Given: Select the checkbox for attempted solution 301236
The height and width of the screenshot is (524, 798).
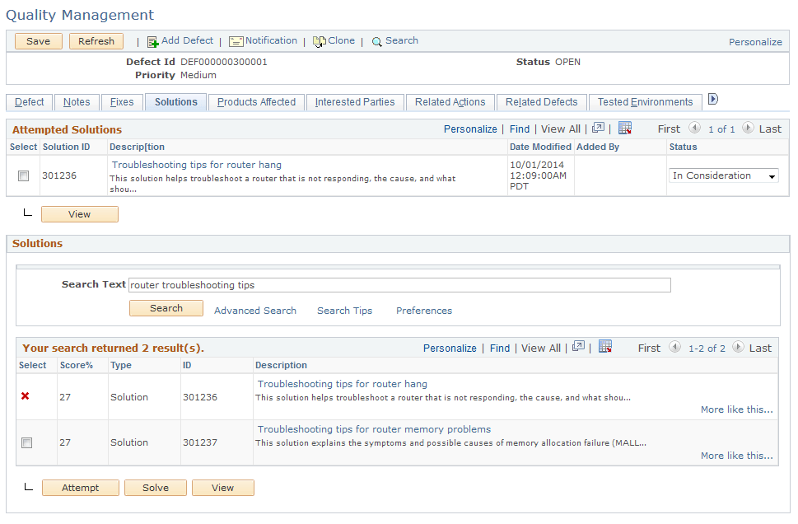Looking at the screenshot, I should (22, 175).
